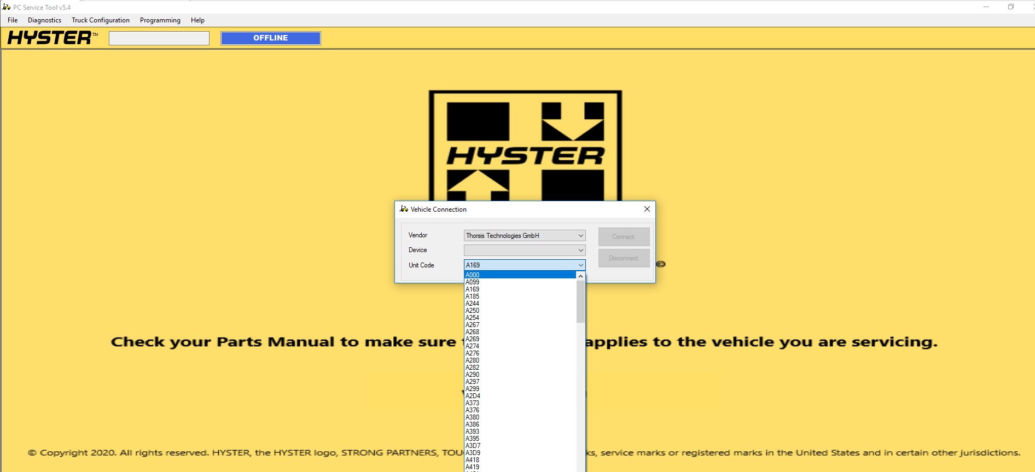Click the Hyster logo in the top-left header
This screenshot has height=472, width=1035.
point(52,38)
